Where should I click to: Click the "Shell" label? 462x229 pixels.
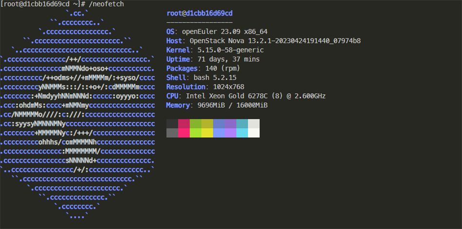pyautogui.click(x=176, y=78)
